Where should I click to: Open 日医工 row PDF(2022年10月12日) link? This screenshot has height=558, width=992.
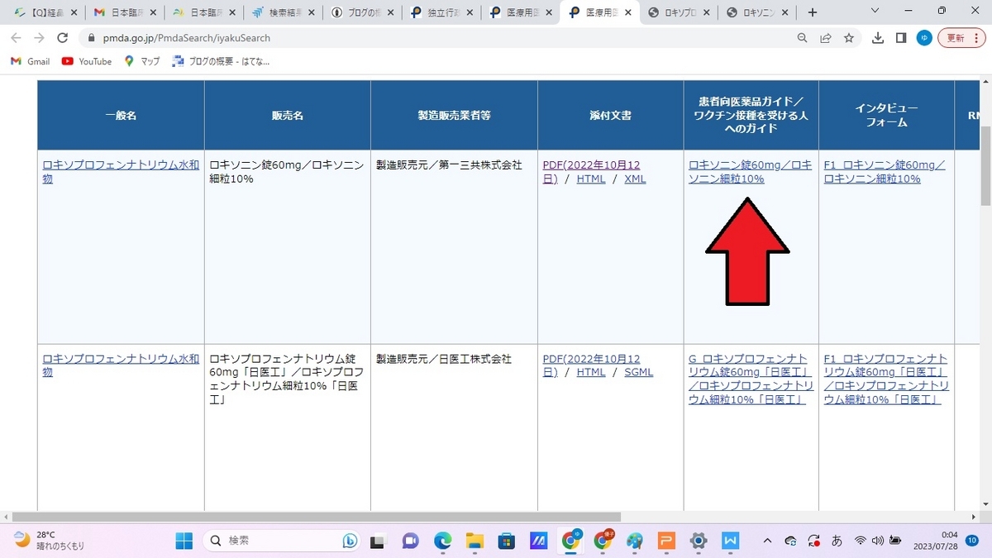[x=591, y=365]
